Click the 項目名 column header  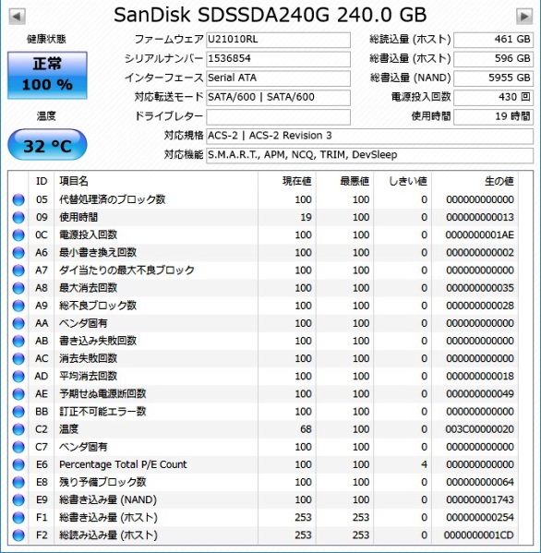(x=74, y=181)
